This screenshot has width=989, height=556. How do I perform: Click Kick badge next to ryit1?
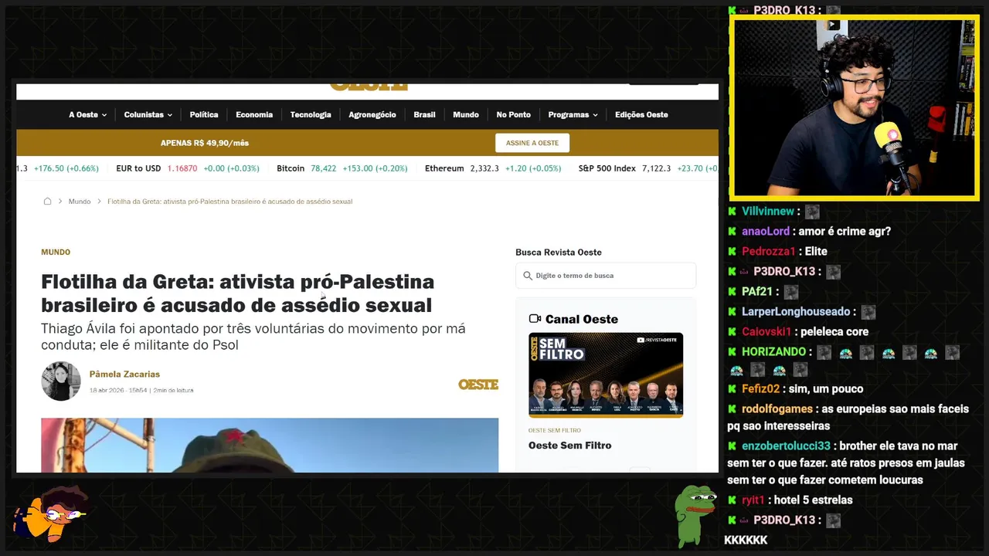point(732,500)
